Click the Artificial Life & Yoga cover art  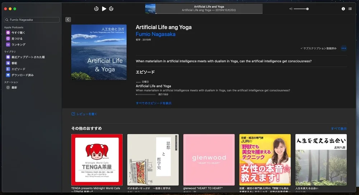coord(99,52)
